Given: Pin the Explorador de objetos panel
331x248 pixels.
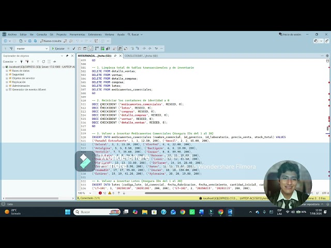Looking at the screenshot, I should [67, 56].
